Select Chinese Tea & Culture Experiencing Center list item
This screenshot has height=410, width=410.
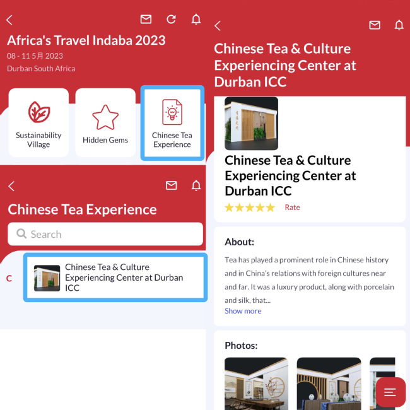[115, 278]
